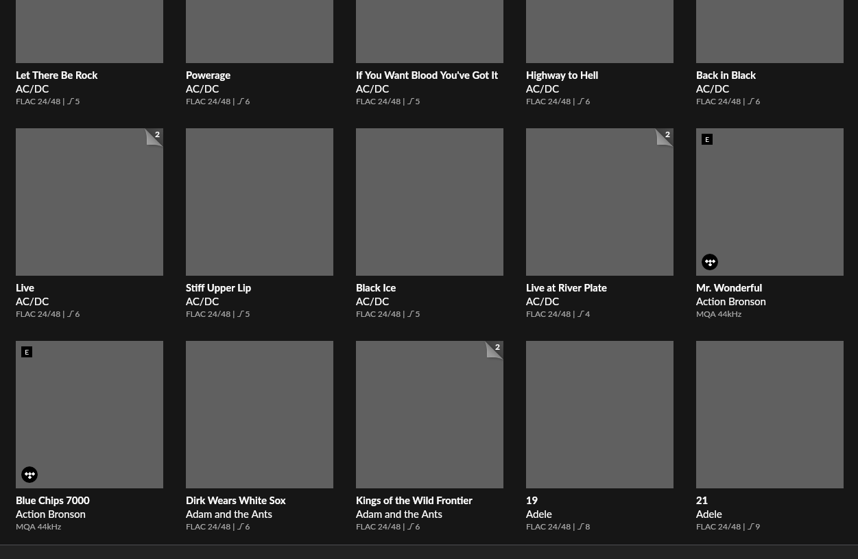Select the Highway to Hell title

click(562, 75)
